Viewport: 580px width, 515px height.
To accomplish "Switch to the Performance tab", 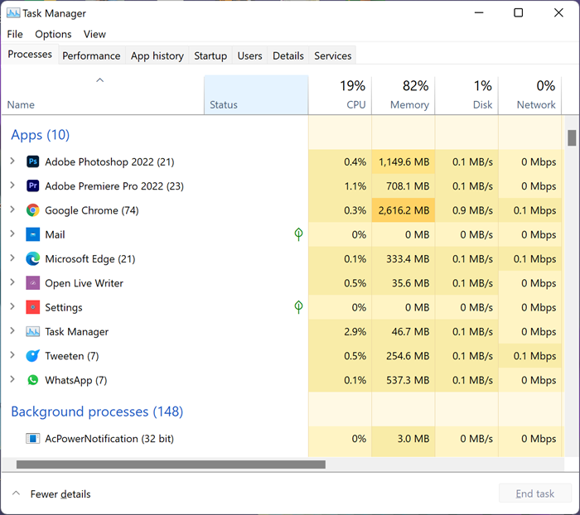I will click(91, 55).
